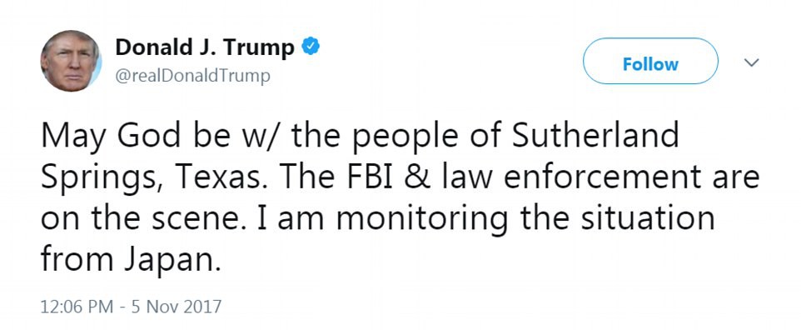Screen dimensions: 801x330
Task: Click the word Sutherland in the tweet
Action: 595,136
